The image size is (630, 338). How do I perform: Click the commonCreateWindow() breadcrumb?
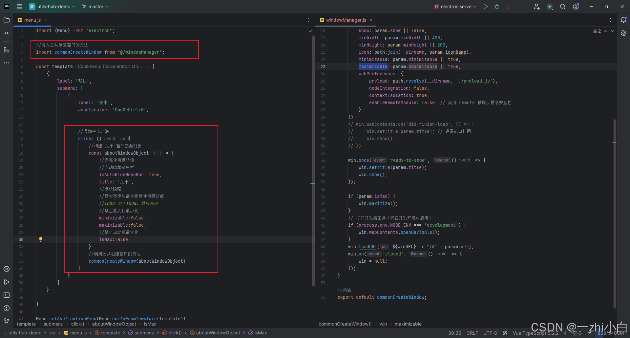(x=345, y=324)
